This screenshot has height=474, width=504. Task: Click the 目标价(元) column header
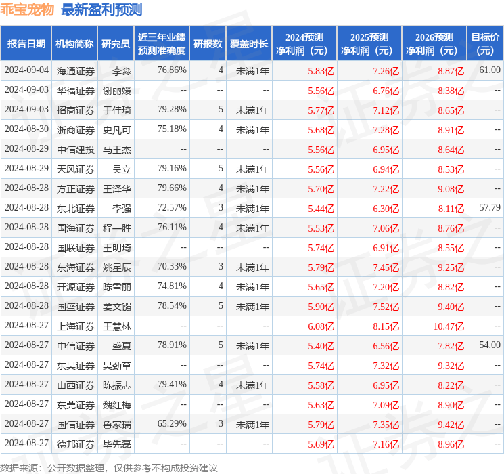pyautogui.click(x=485, y=44)
